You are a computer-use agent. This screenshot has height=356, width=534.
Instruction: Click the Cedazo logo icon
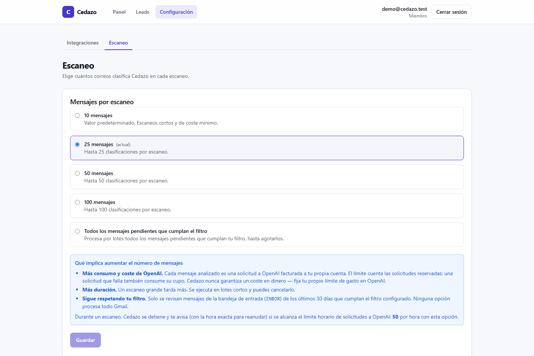pos(68,12)
